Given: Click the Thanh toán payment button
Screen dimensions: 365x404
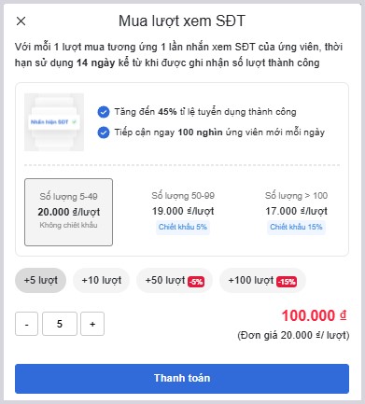Looking at the screenshot, I should (182, 379).
